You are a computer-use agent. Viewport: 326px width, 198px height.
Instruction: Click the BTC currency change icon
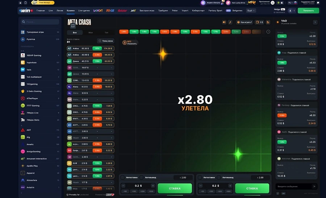(125, 43)
